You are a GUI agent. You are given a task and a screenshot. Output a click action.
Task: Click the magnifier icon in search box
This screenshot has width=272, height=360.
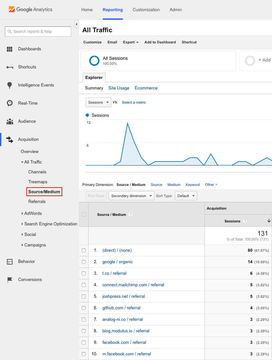point(10,32)
